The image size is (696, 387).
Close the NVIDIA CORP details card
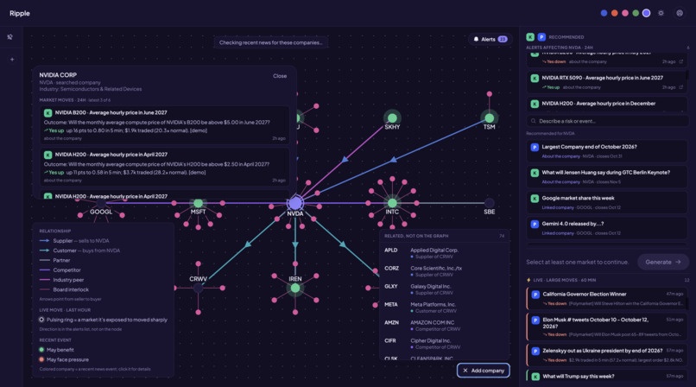point(280,76)
